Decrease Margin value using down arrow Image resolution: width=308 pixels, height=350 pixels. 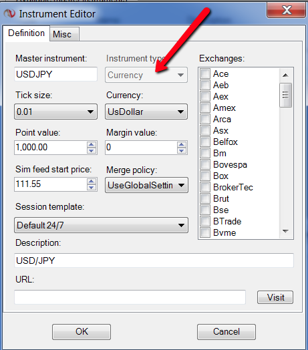(182, 150)
